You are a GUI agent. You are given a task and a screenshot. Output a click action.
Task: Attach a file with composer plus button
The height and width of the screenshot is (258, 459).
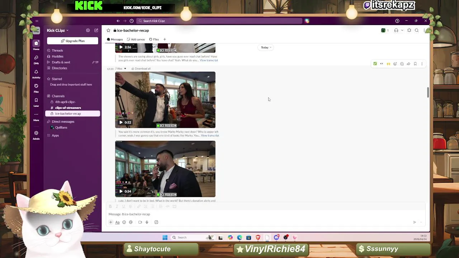coord(111,222)
